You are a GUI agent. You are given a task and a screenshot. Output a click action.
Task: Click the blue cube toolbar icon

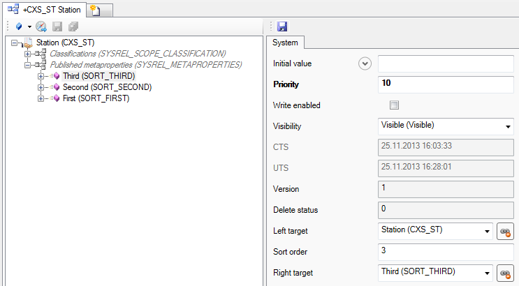[x=19, y=27]
